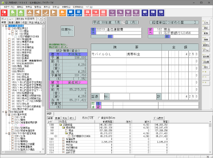This screenshot has height=158, width=213.
Task: Click the 経理単位 つばめの里 field
Action: pos(174,22)
